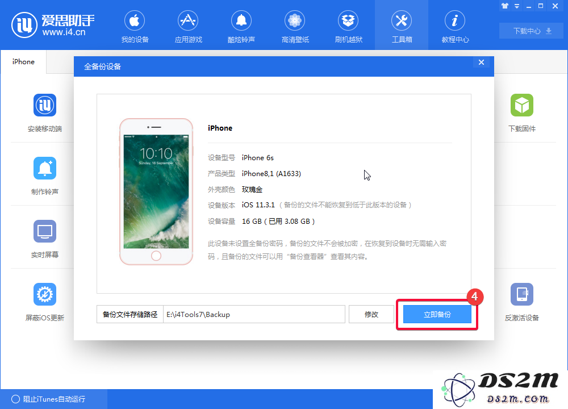Launch 制作铃声 ringtone maker tool
568x409 pixels.
(x=45, y=176)
